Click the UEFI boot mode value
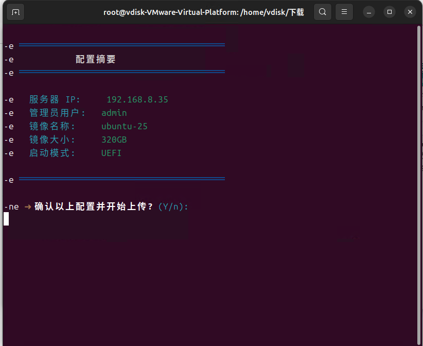This screenshot has width=423, height=346. (x=111, y=153)
